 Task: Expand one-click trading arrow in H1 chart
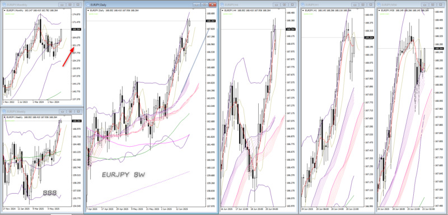coord(303,10)
